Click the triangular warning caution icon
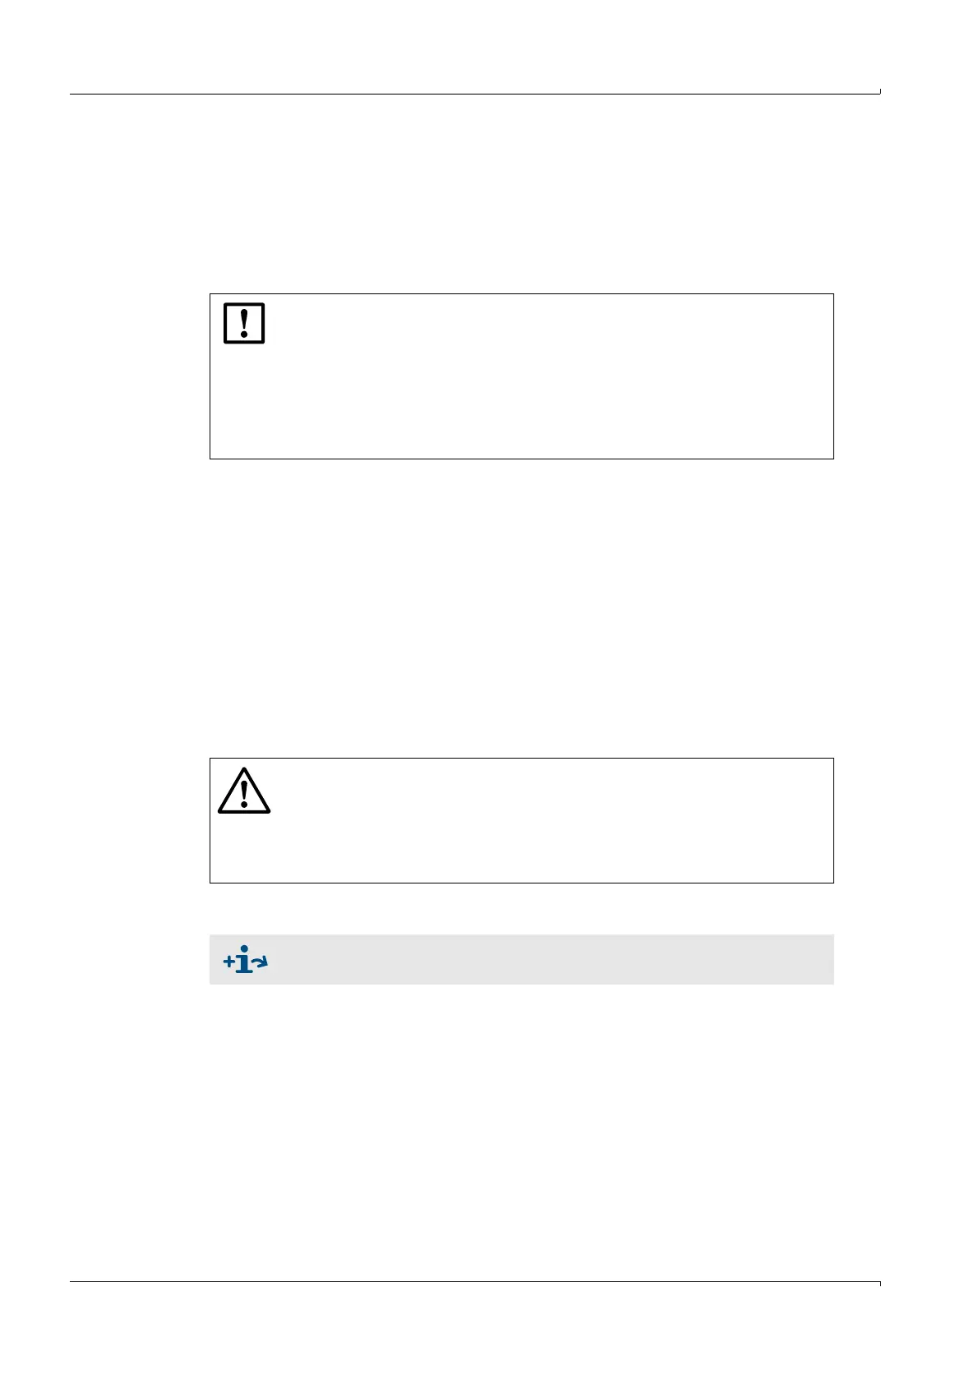This screenshot has height=1384, width=978. [x=244, y=791]
